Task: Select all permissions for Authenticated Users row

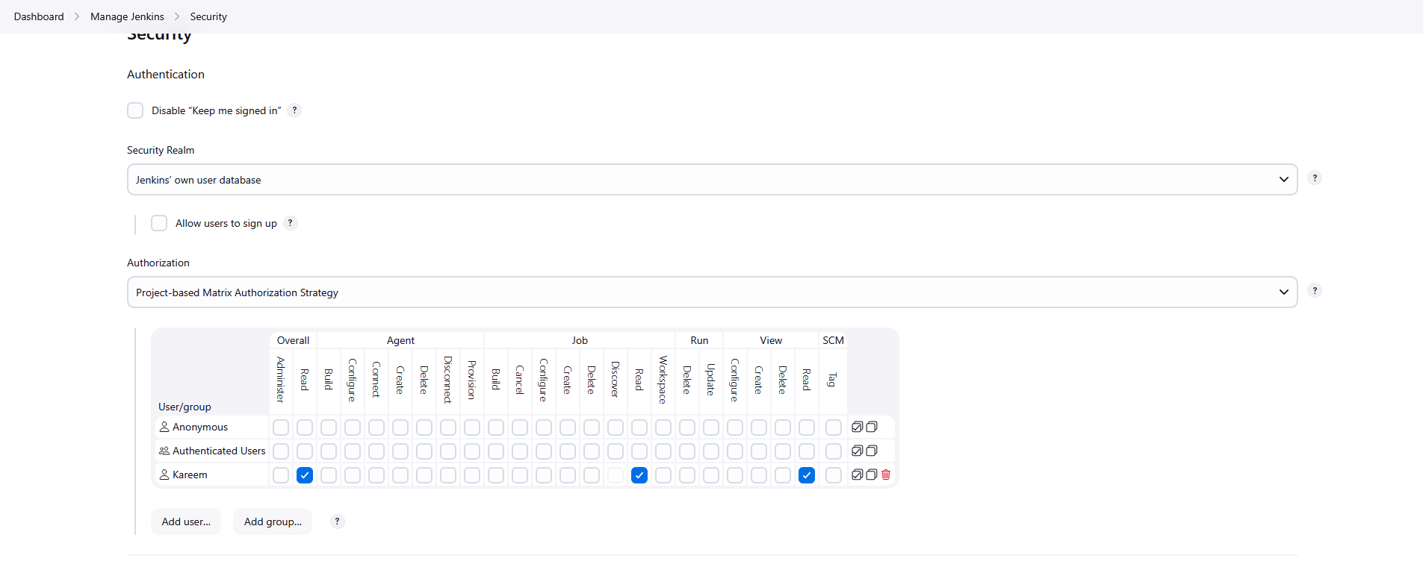Action: (858, 451)
